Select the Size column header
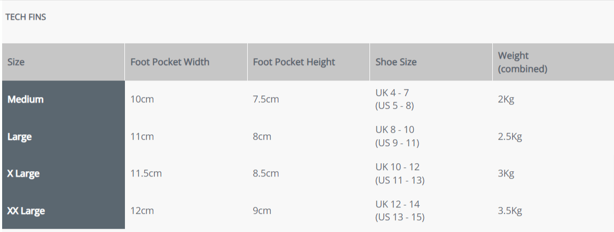This screenshot has height=232, width=614. click(x=16, y=62)
